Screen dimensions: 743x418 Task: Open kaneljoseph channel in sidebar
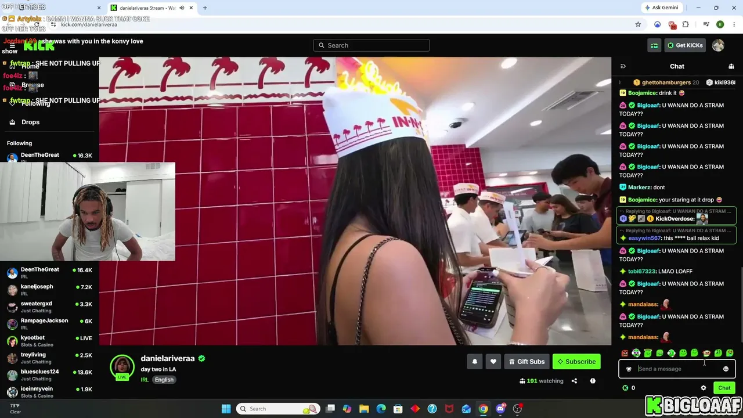pyautogui.click(x=49, y=290)
